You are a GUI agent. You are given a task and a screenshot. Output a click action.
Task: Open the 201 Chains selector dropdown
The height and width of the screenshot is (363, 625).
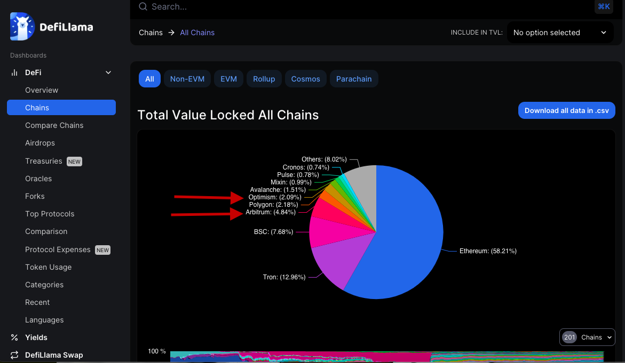click(x=587, y=337)
